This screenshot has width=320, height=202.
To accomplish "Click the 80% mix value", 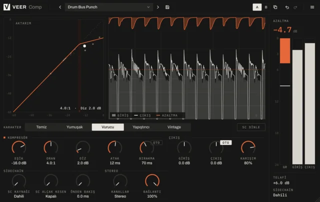I will click(248, 163).
